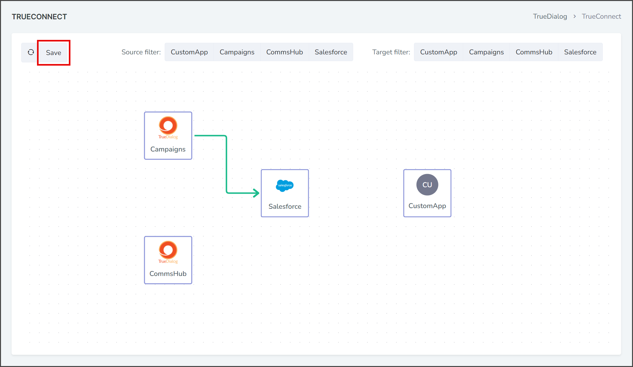Open the TrueConnect breadcrumb link

601,16
